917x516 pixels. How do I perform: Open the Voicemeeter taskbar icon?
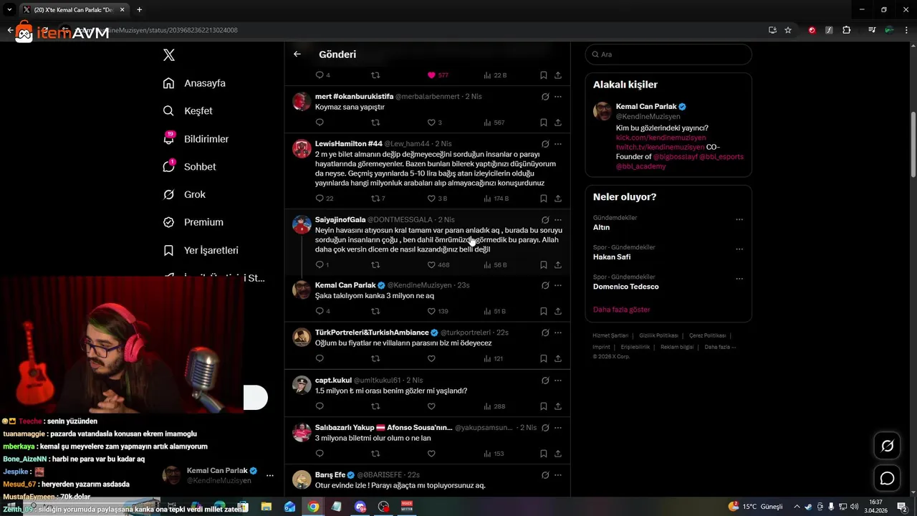pyautogui.click(x=407, y=507)
